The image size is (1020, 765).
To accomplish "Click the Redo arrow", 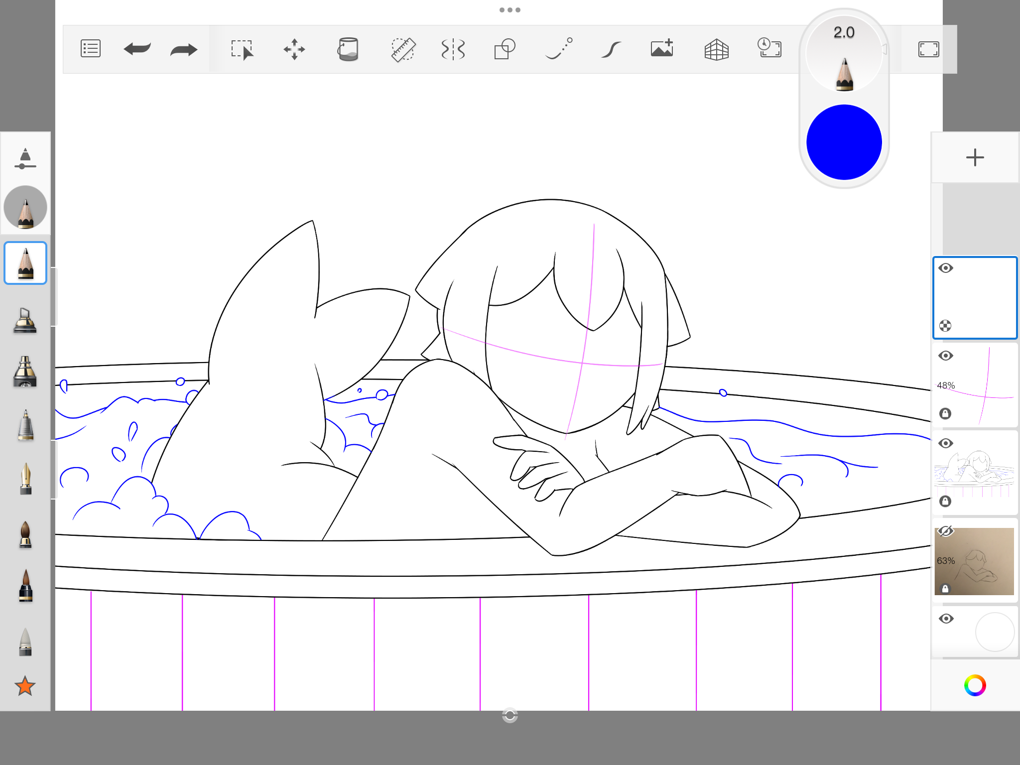I will click(x=184, y=49).
